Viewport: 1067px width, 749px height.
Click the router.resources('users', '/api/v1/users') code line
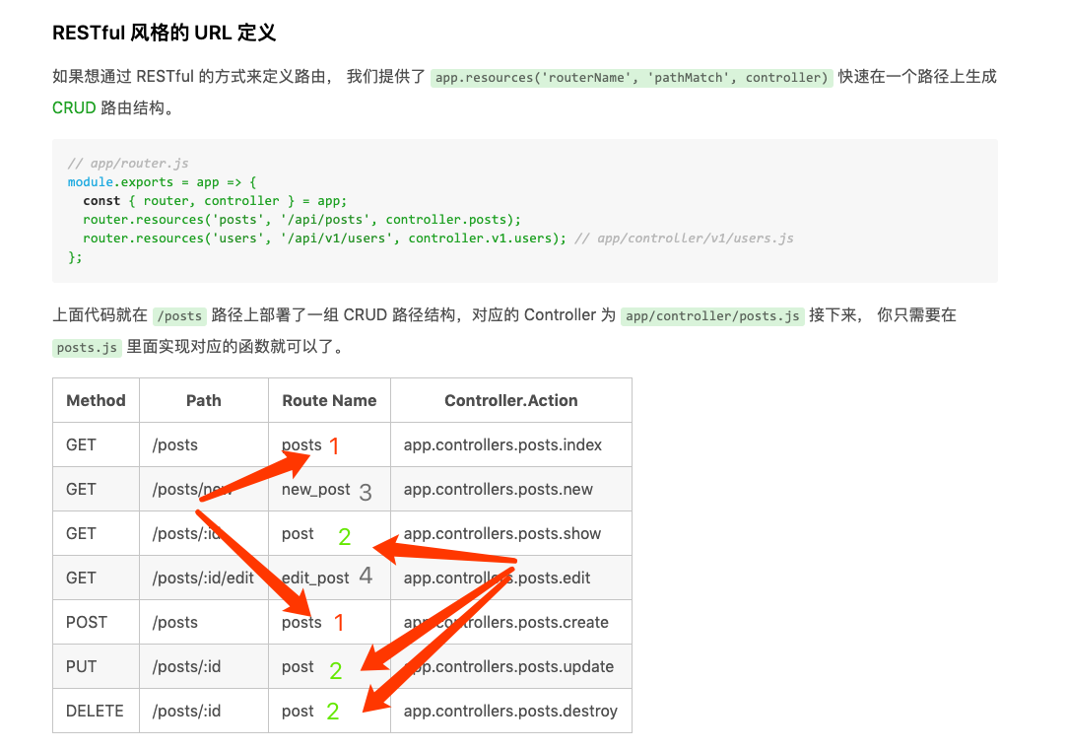[324, 238]
